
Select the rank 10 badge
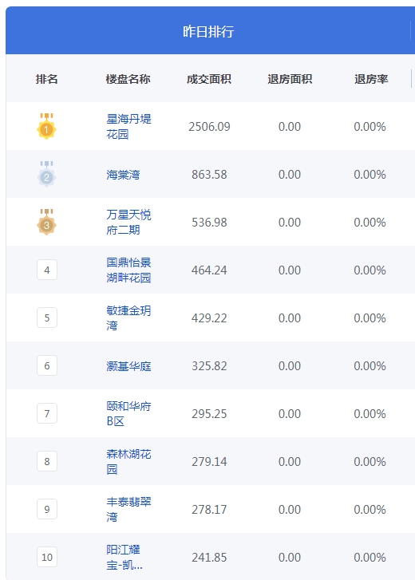coord(47,557)
